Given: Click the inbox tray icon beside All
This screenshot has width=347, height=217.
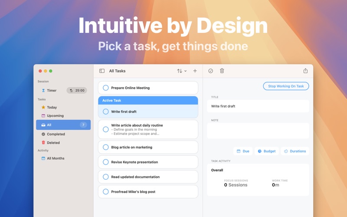Looking at the screenshot, I should [43, 125].
